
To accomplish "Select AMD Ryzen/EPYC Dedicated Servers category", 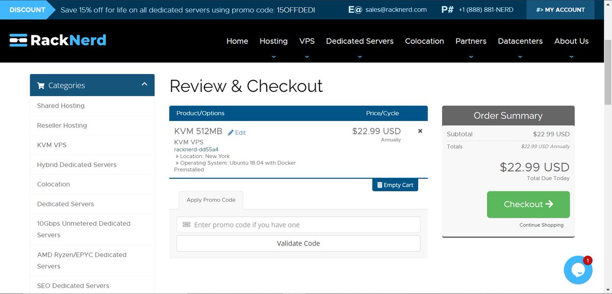I will pos(82,260).
